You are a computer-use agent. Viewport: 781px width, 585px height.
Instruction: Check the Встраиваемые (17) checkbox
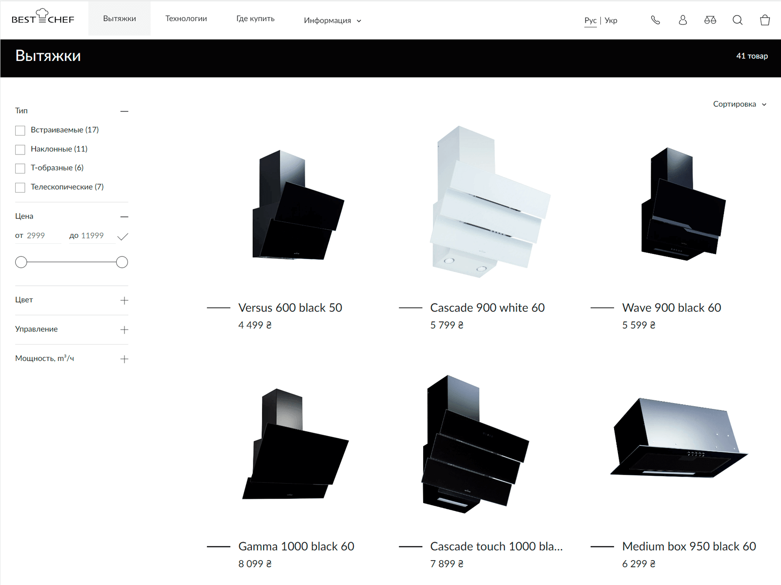tap(20, 131)
